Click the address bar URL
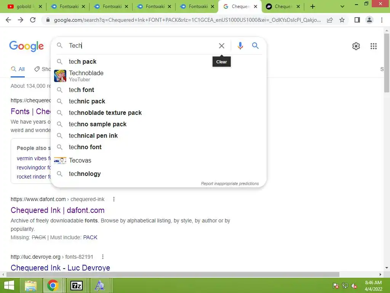Image resolution: width=390 pixels, height=293 pixels. click(x=187, y=20)
